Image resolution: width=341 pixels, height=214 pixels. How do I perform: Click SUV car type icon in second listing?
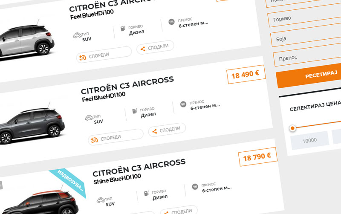coord(89,118)
